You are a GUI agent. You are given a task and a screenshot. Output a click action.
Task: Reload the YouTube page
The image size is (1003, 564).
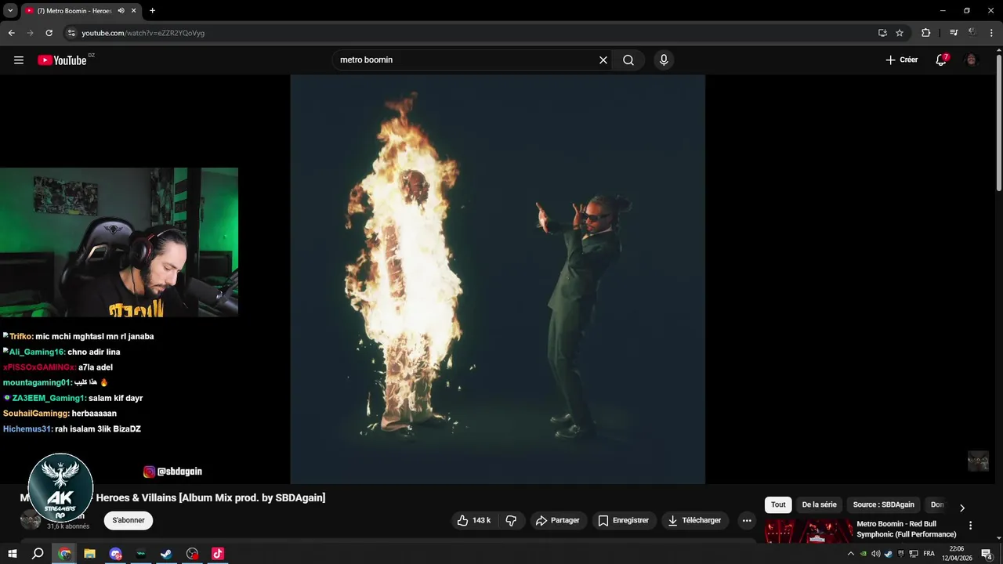coord(49,33)
